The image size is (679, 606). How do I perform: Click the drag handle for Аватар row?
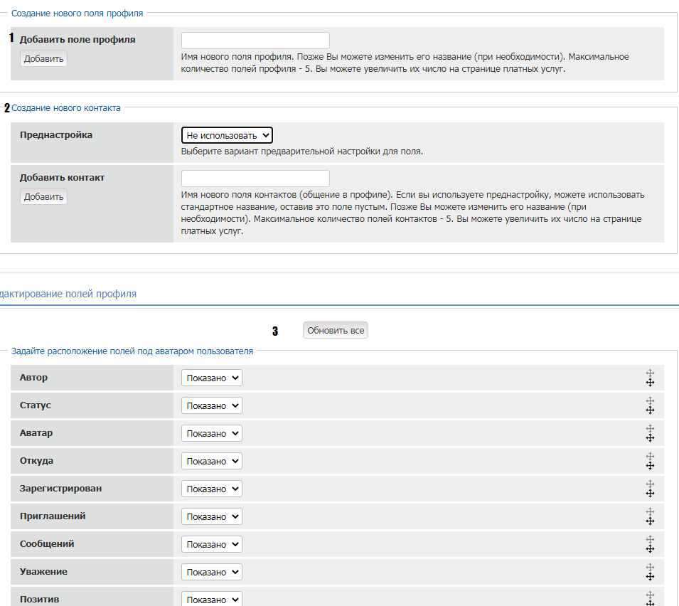tap(649, 433)
